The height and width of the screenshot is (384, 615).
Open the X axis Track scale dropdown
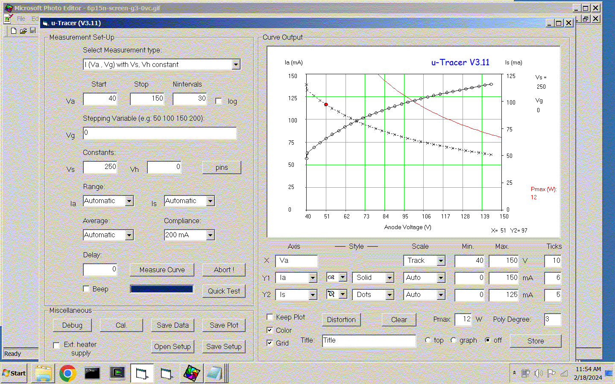coord(441,261)
